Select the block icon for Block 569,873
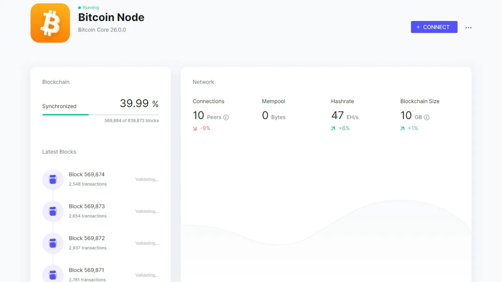Viewport: 502px width, 282px height. coord(53,211)
